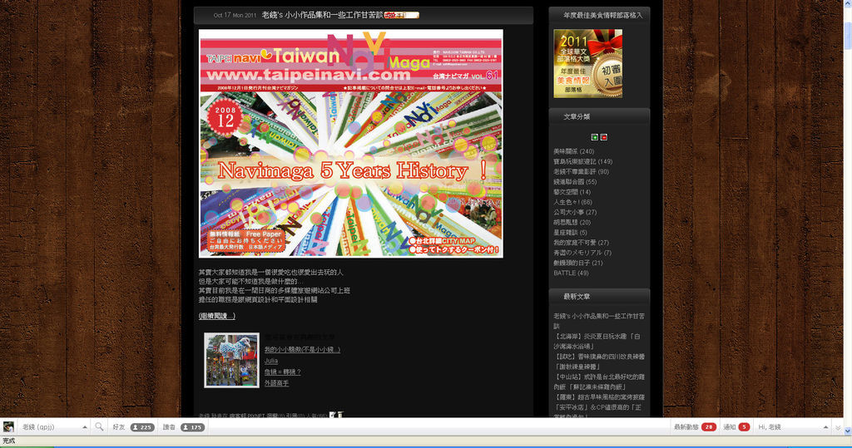Select category 歡饅頭的日子 (21)

coord(578,263)
